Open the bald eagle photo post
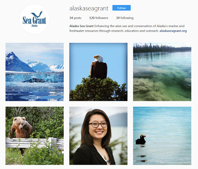Image resolution: width=198 pixels, height=169 pixels. pos(98,72)
